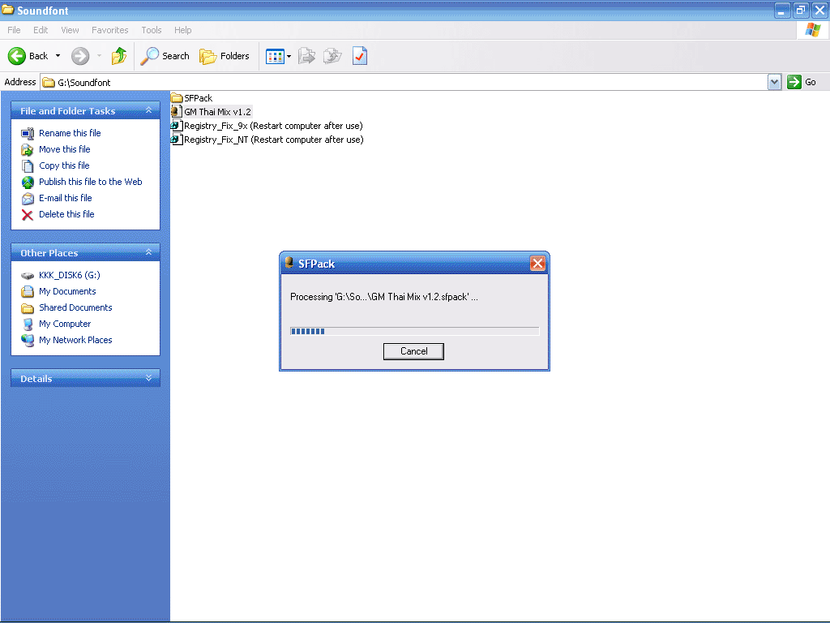Screen dimensions: 830x623
Task: Collapse the File and Folder Tasks panel
Action: point(149,110)
